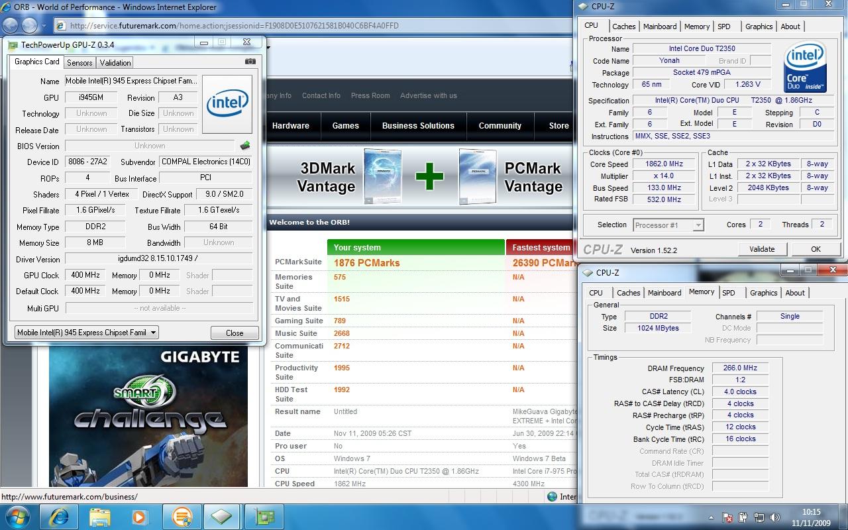Click the Core Speed 1862.0 MHz value

664,164
